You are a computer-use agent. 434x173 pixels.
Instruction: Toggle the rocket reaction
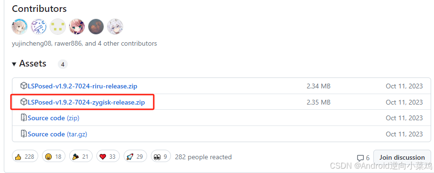click(x=135, y=157)
